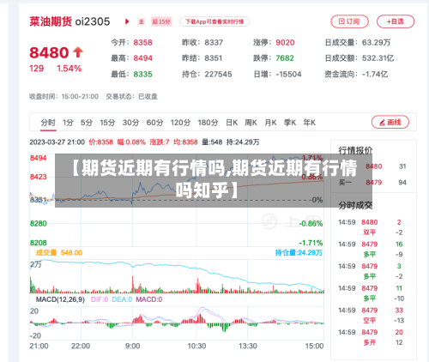Switch to the 15分 chart tab
The image size is (429, 362).
click(x=107, y=123)
